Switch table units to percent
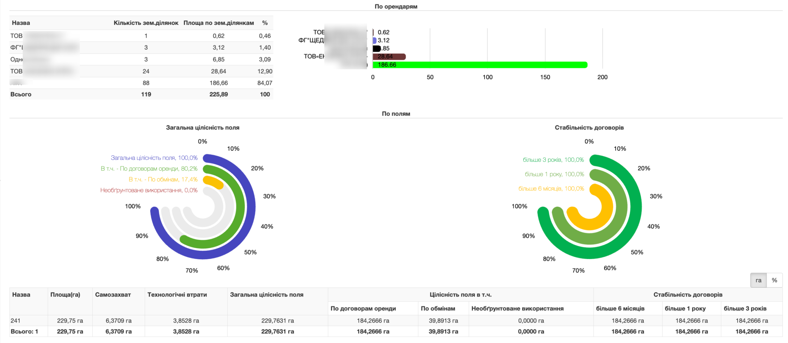Screen dimensions: 788x343 [774, 280]
